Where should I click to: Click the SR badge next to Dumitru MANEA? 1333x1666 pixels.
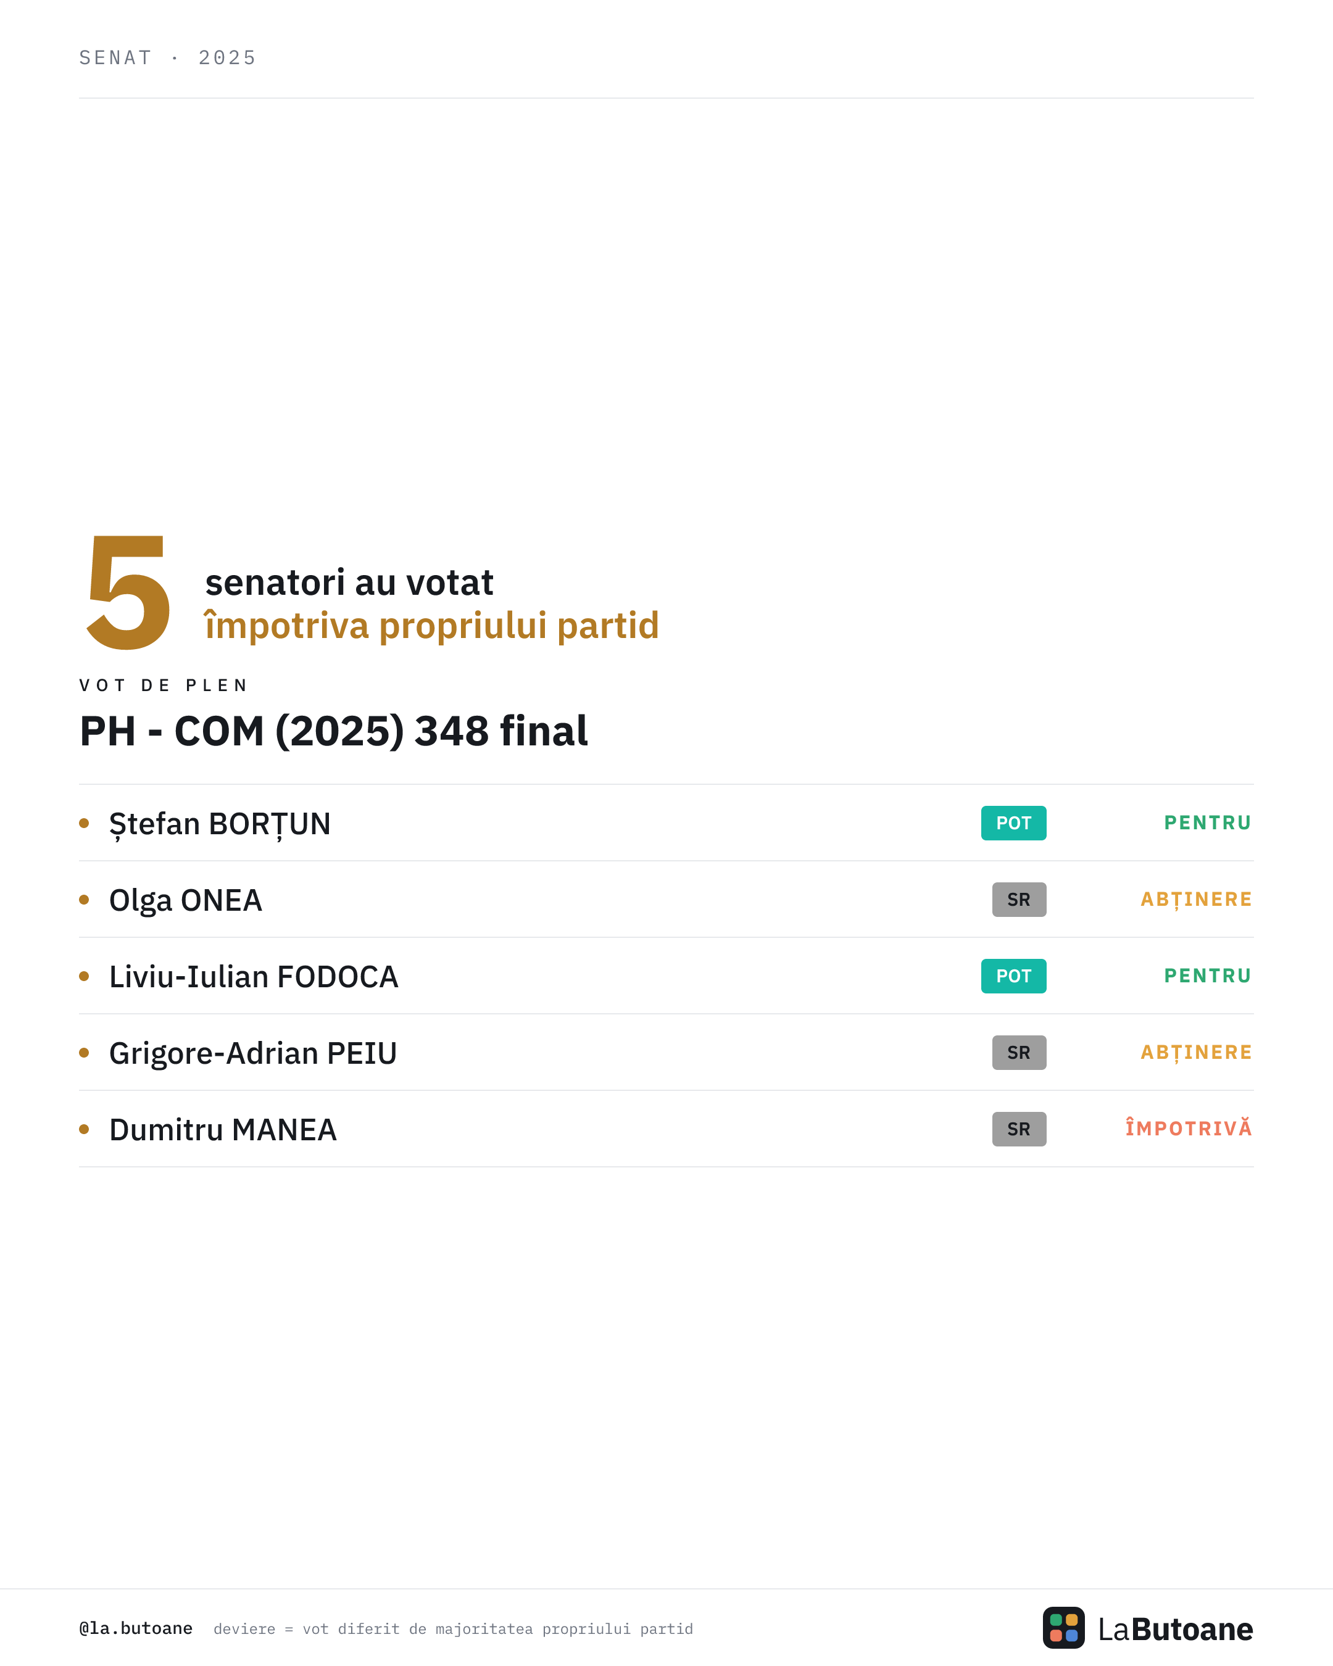point(1018,1129)
